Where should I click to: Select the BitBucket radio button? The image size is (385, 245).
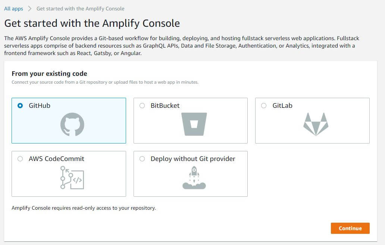click(142, 106)
